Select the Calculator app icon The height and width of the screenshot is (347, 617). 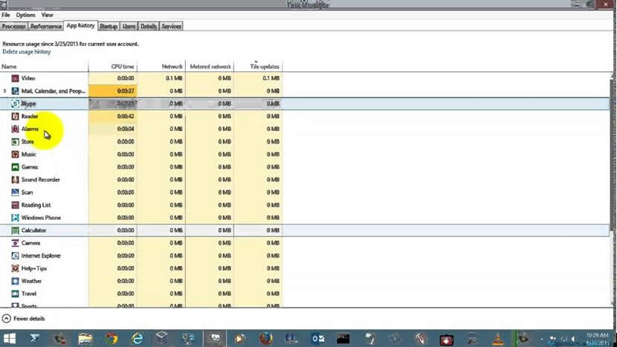pos(15,230)
